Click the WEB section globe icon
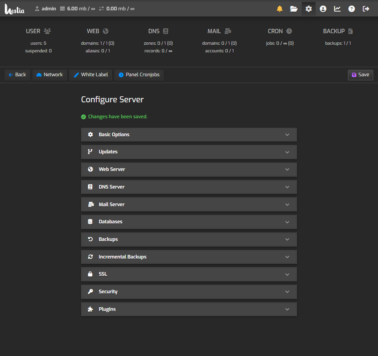 (x=105, y=31)
